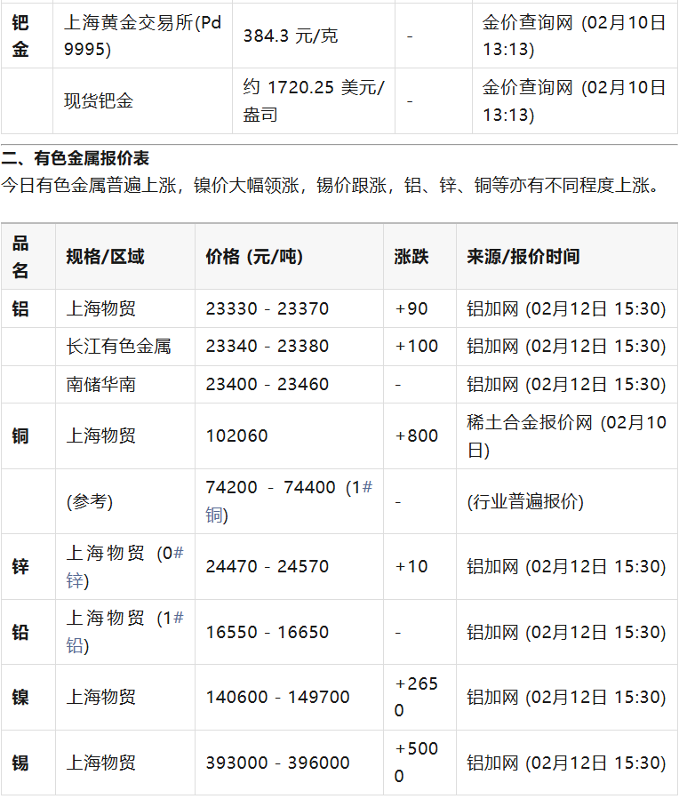
Task: Select the palladium price 384.3 元/克
Action: click(x=291, y=36)
